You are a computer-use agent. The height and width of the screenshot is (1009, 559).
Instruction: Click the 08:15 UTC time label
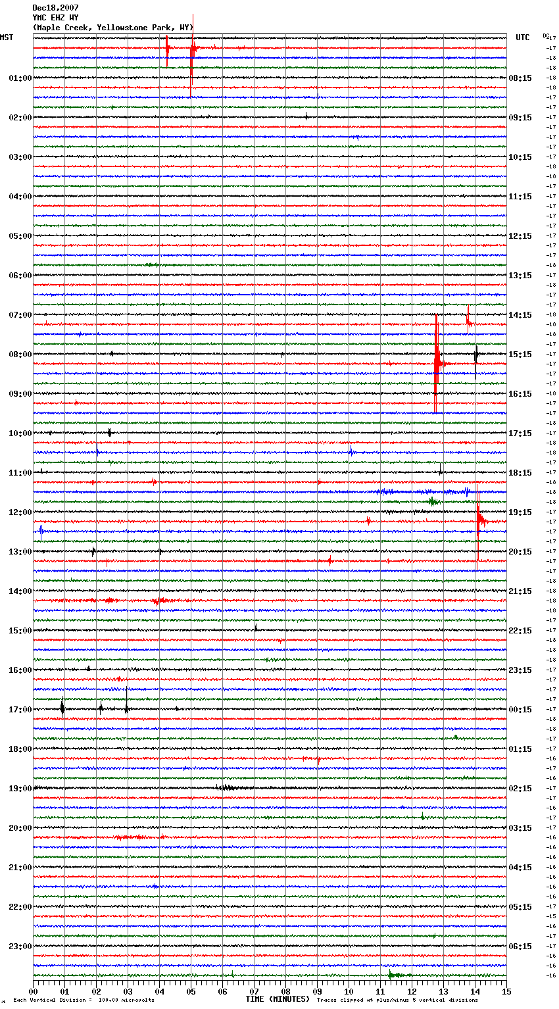tap(520, 78)
